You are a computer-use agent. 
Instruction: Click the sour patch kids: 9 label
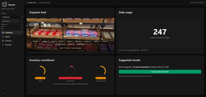point(60,44)
